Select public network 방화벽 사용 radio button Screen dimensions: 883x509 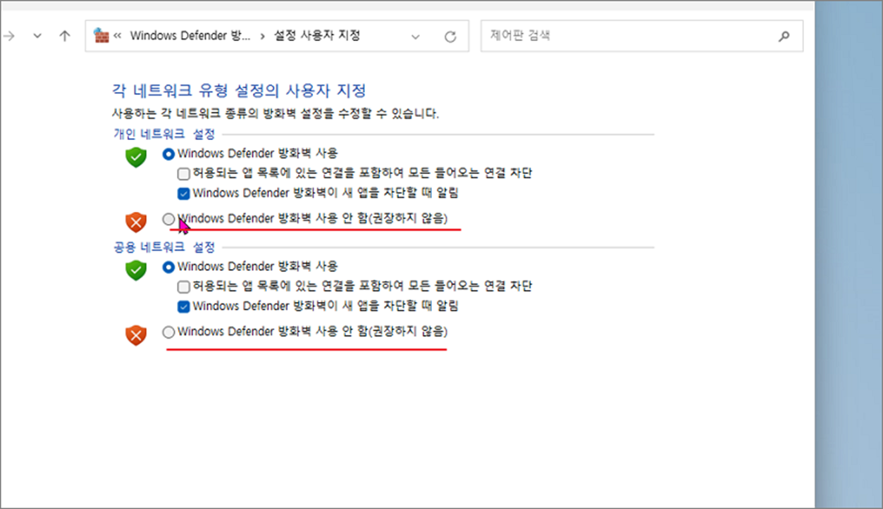168,267
